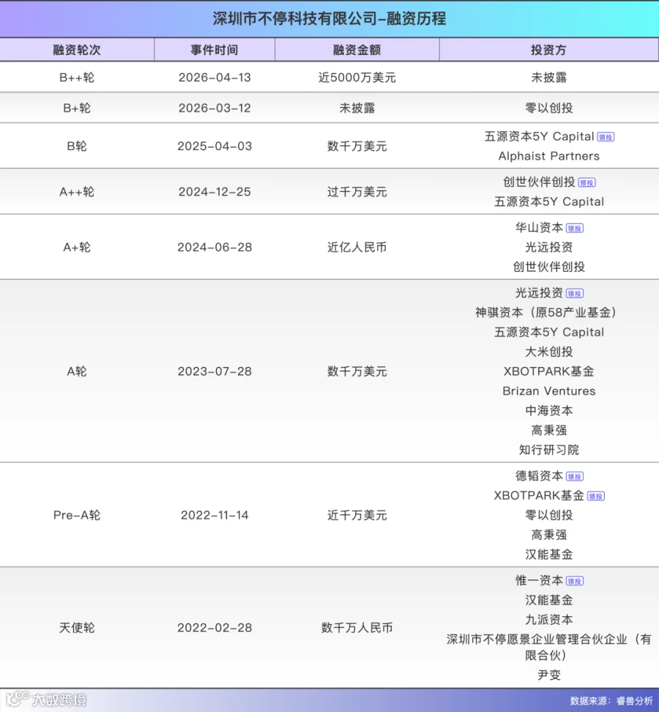659x712 pixels.
Task: Click 领投 badge next to 华山资本
Action: pos(575,229)
